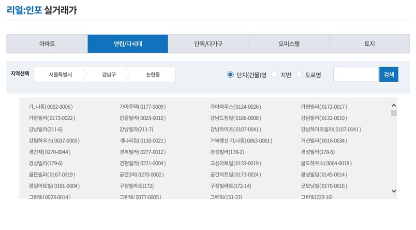Image resolution: width=416 pixels, height=230 pixels.
Task: Open 공간3차(0270-0002) entry
Action: coord(142,174)
